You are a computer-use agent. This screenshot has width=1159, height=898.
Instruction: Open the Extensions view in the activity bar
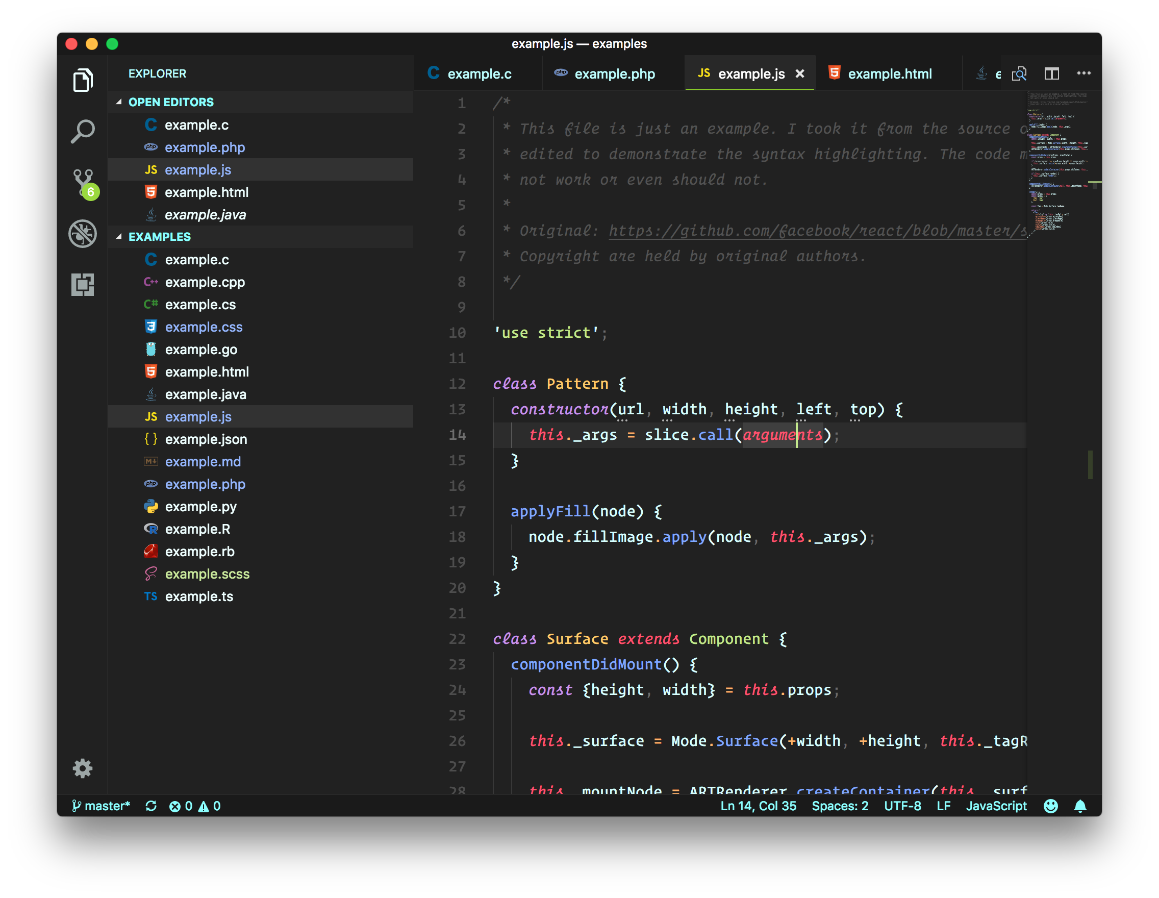click(83, 284)
